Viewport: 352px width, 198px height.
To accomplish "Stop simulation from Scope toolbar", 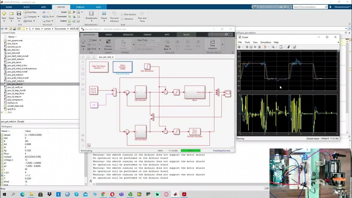I will pyautogui.click(x=259, y=47).
